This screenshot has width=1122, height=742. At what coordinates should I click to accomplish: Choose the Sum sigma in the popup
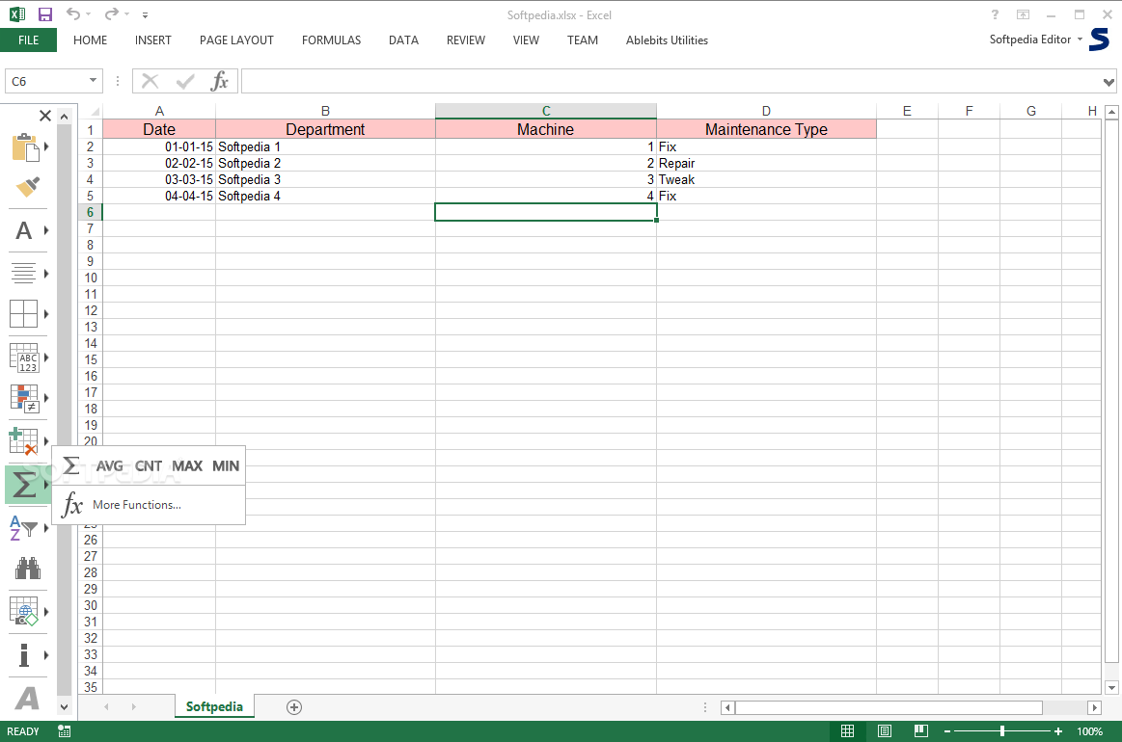click(x=70, y=465)
